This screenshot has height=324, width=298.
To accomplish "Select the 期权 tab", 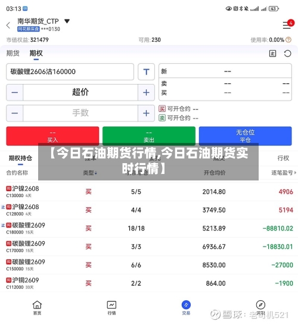I will pyautogui.click(x=36, y=54).
